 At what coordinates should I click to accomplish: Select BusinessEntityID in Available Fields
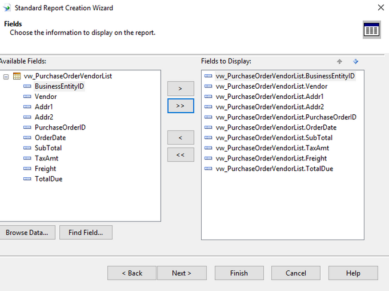[x=59, y=86]
